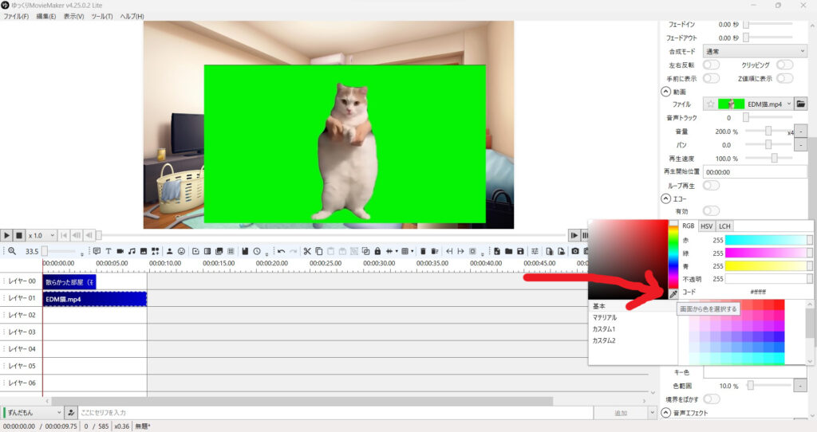Open the clock timer icon in toolbar
The width and height of the screenshot is (817, 432).
pyautogui.click(x=257, y=251)
